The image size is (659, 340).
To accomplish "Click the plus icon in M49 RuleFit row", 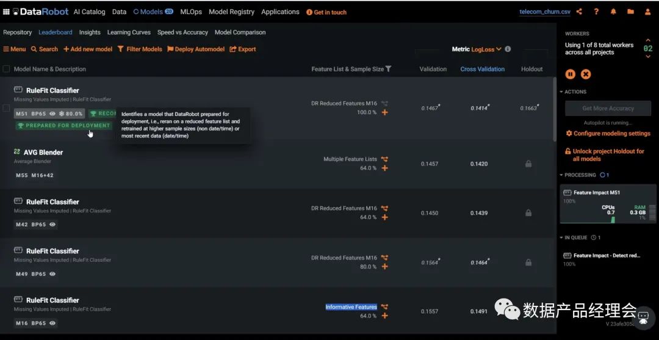I will 384,267.
